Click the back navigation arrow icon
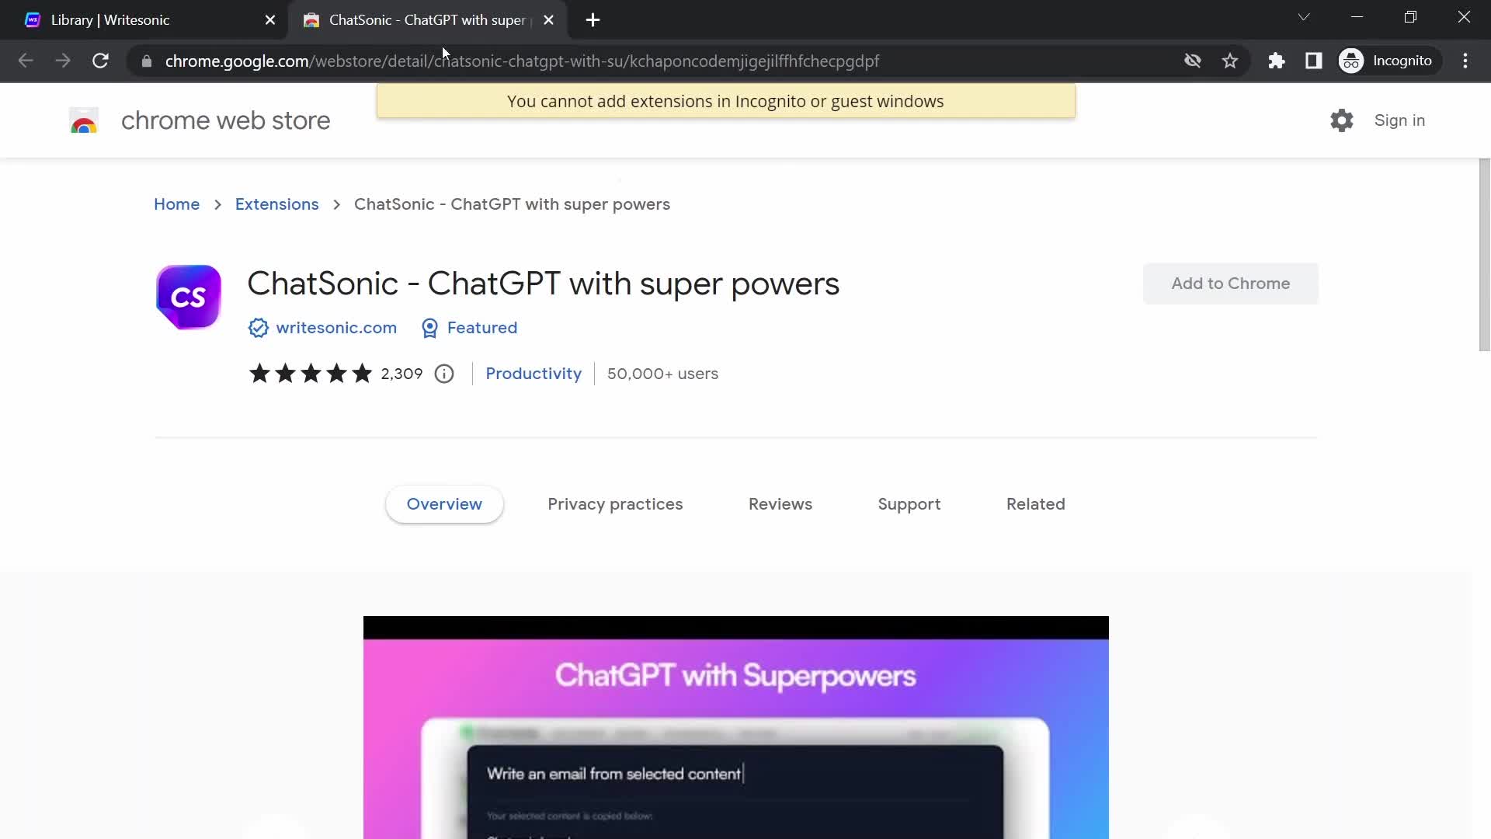1491x839 pixels. point(25,61)
